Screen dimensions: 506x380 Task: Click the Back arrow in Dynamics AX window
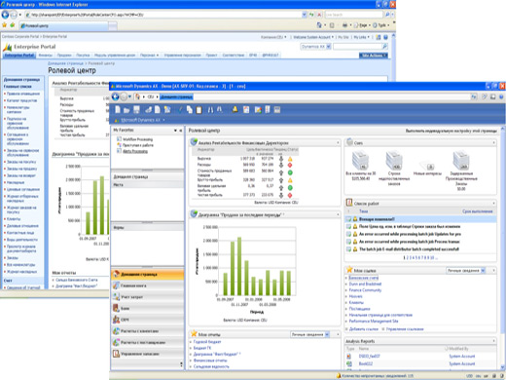tap(115, 96)
